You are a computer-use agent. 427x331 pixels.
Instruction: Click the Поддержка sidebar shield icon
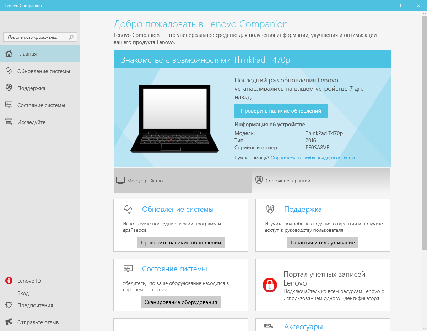click(9, 88)
